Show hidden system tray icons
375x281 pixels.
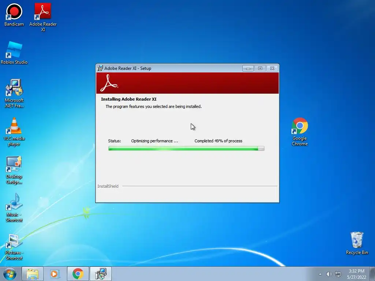pyautogui.click(x=320, y=274)
